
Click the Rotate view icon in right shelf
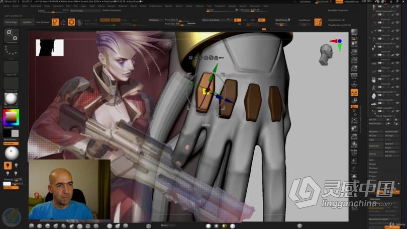[x=354, y=145]
